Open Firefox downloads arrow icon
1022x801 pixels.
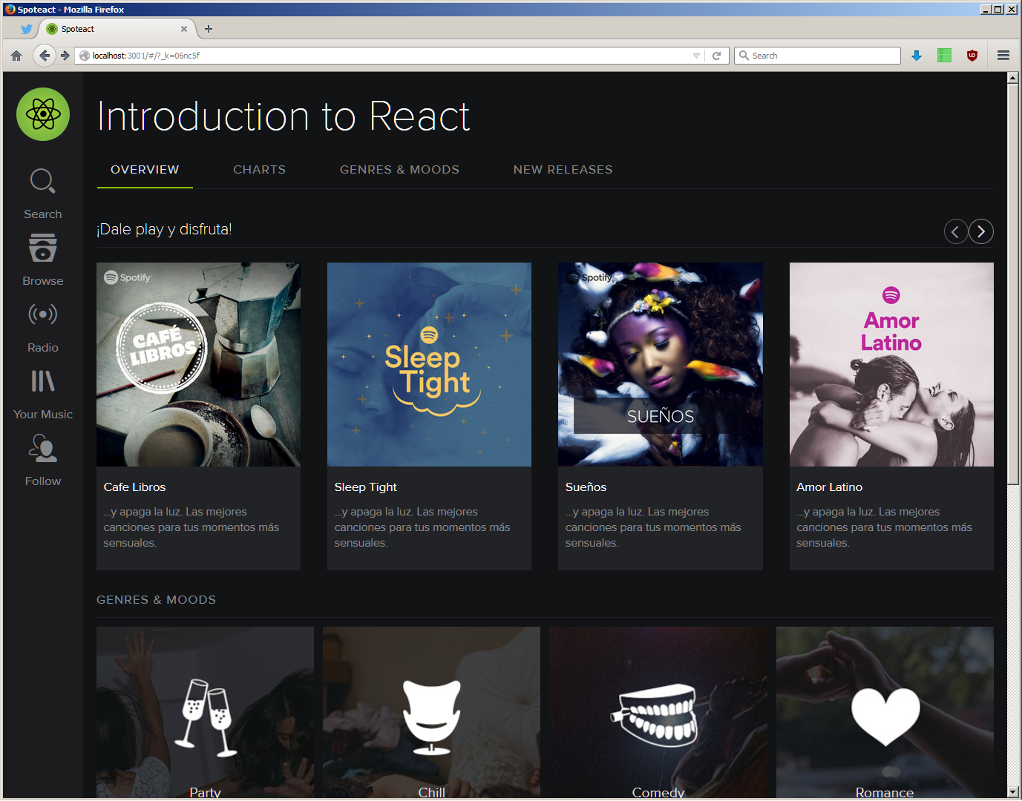[x=917, y=56]
